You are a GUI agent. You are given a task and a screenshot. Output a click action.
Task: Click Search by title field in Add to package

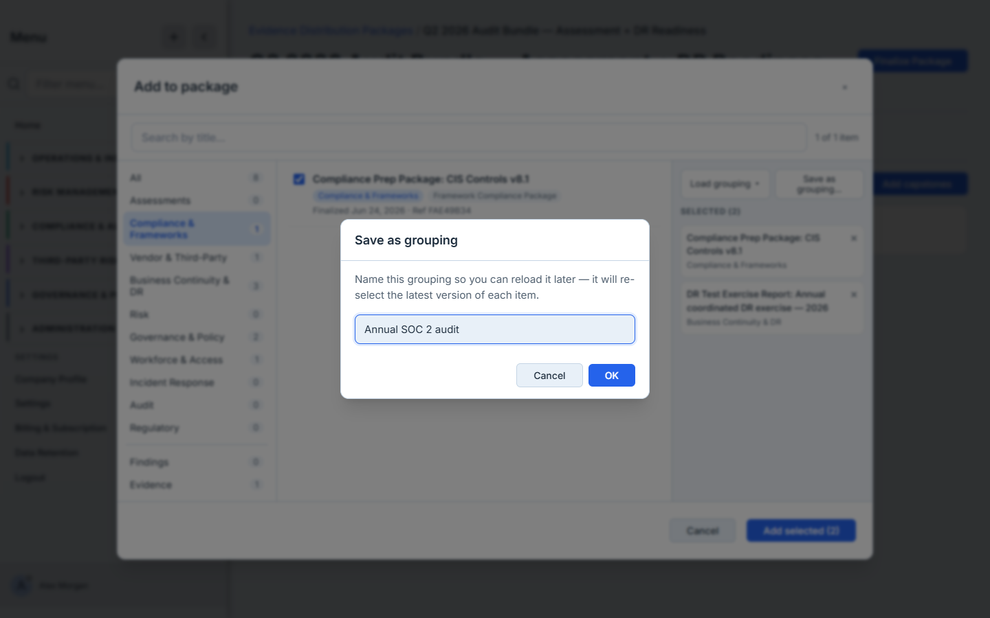coord(469,137)
